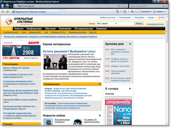The image size is (171, 128).
Task: Open the Настройка link
Action: (x=139, y=18)
